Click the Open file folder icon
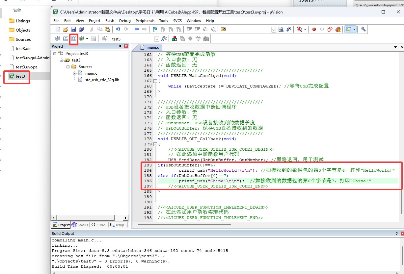Screen dimensions: 404x274 click(66, 29)
